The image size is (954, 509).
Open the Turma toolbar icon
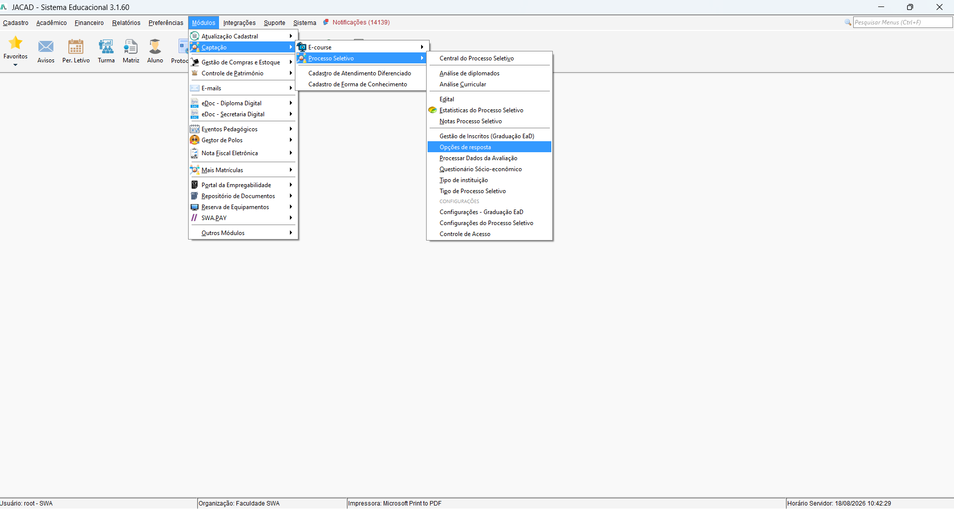(106, 47)
